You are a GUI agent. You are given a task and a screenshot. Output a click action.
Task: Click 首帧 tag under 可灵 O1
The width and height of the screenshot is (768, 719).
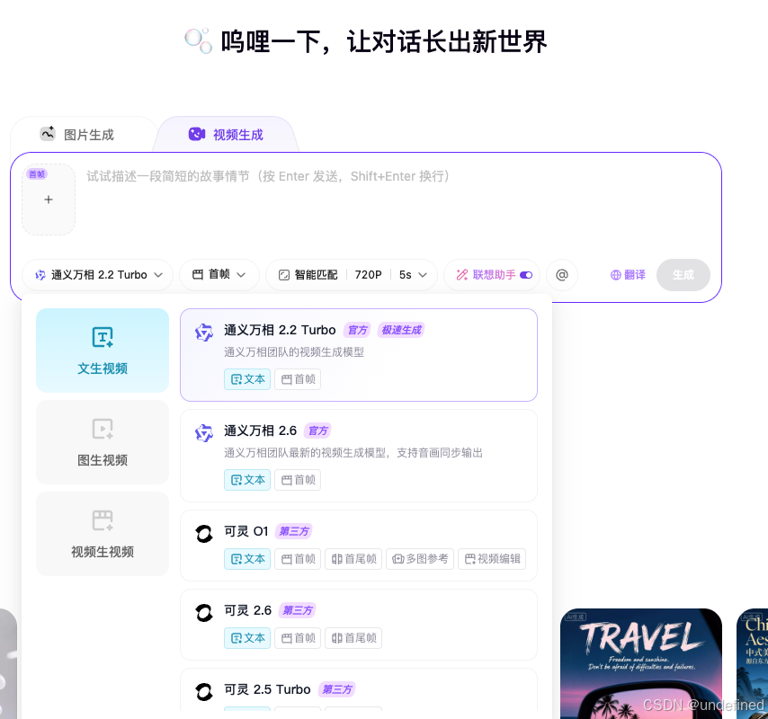(x=298, y=559)
